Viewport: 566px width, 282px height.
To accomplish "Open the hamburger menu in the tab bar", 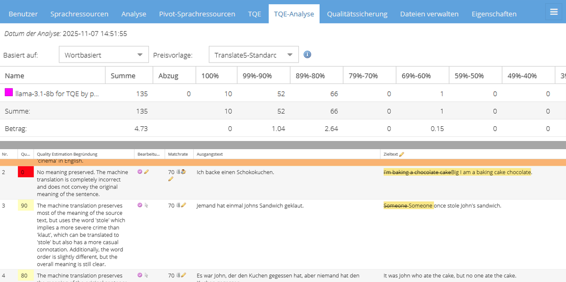I will click(554, 12).
